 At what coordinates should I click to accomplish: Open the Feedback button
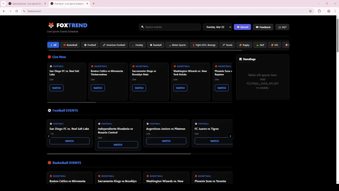point(263,27)
